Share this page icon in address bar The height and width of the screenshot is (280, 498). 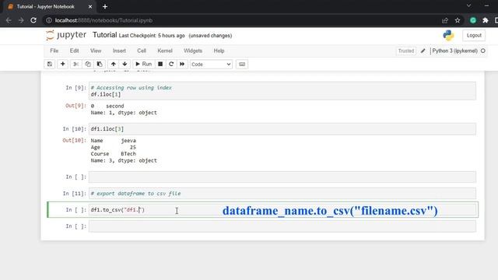point(444,20)
